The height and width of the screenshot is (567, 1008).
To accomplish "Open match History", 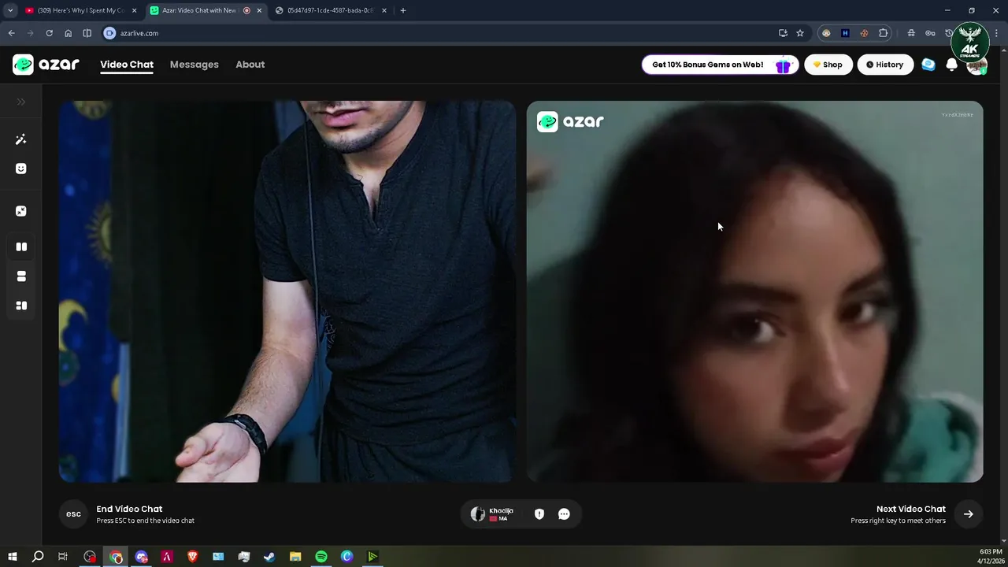I will [x=885, y=65].
